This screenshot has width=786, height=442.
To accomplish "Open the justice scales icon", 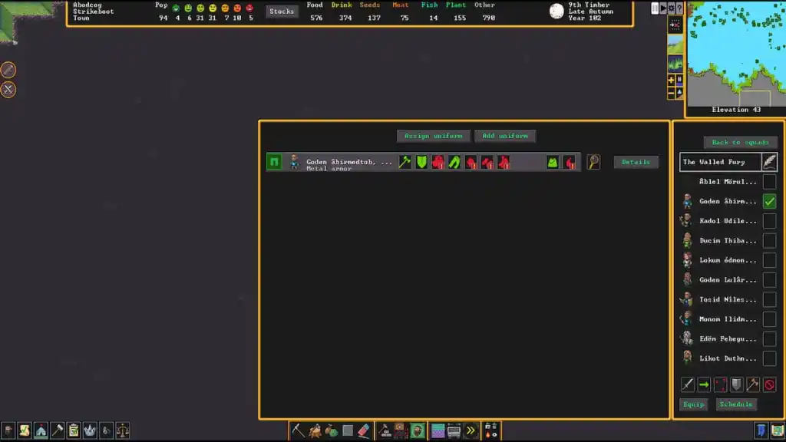I will (x=123, y=430).
